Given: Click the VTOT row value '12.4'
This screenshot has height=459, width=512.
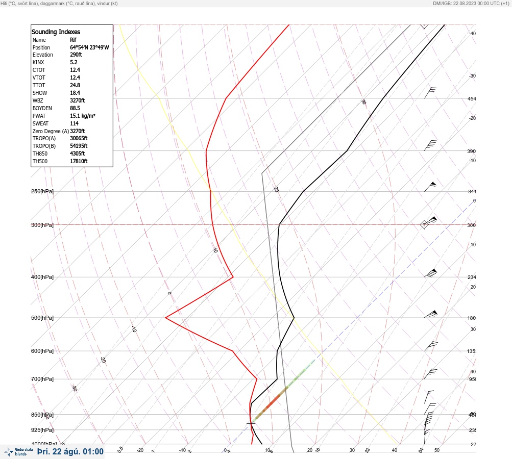Looking at the screenshot, I should (x=75, y=78).
